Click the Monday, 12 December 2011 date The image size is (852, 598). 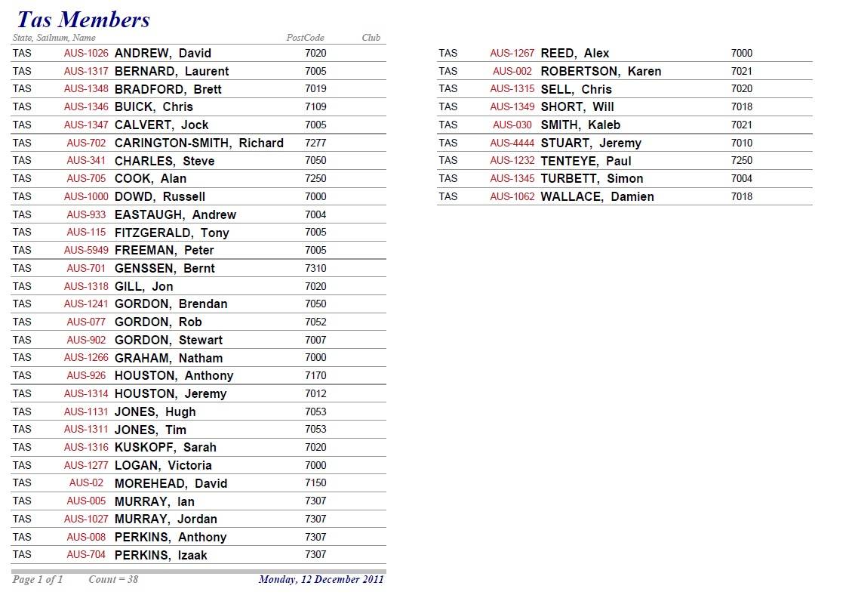point(321,580)
